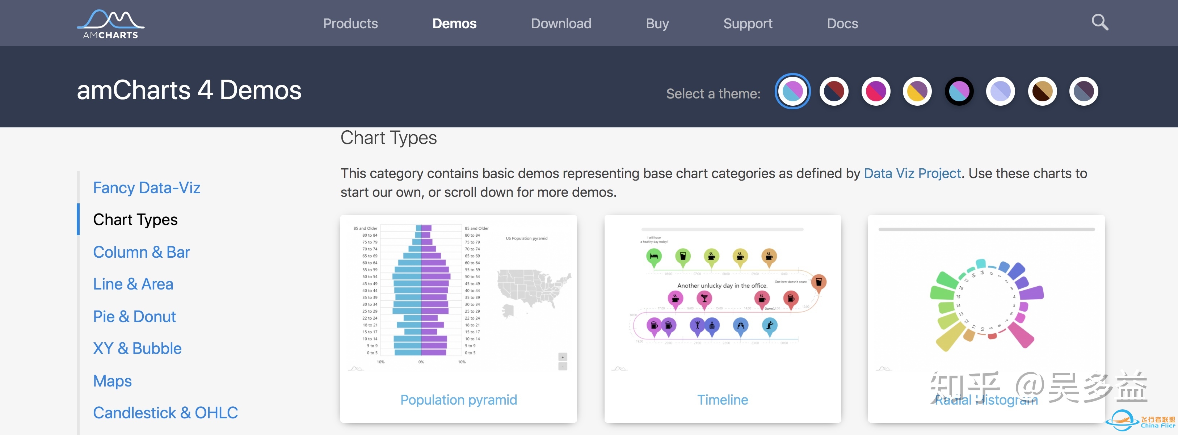Open XY & Bubble category
Screen dimensions: 1178x435
(137, 348)
